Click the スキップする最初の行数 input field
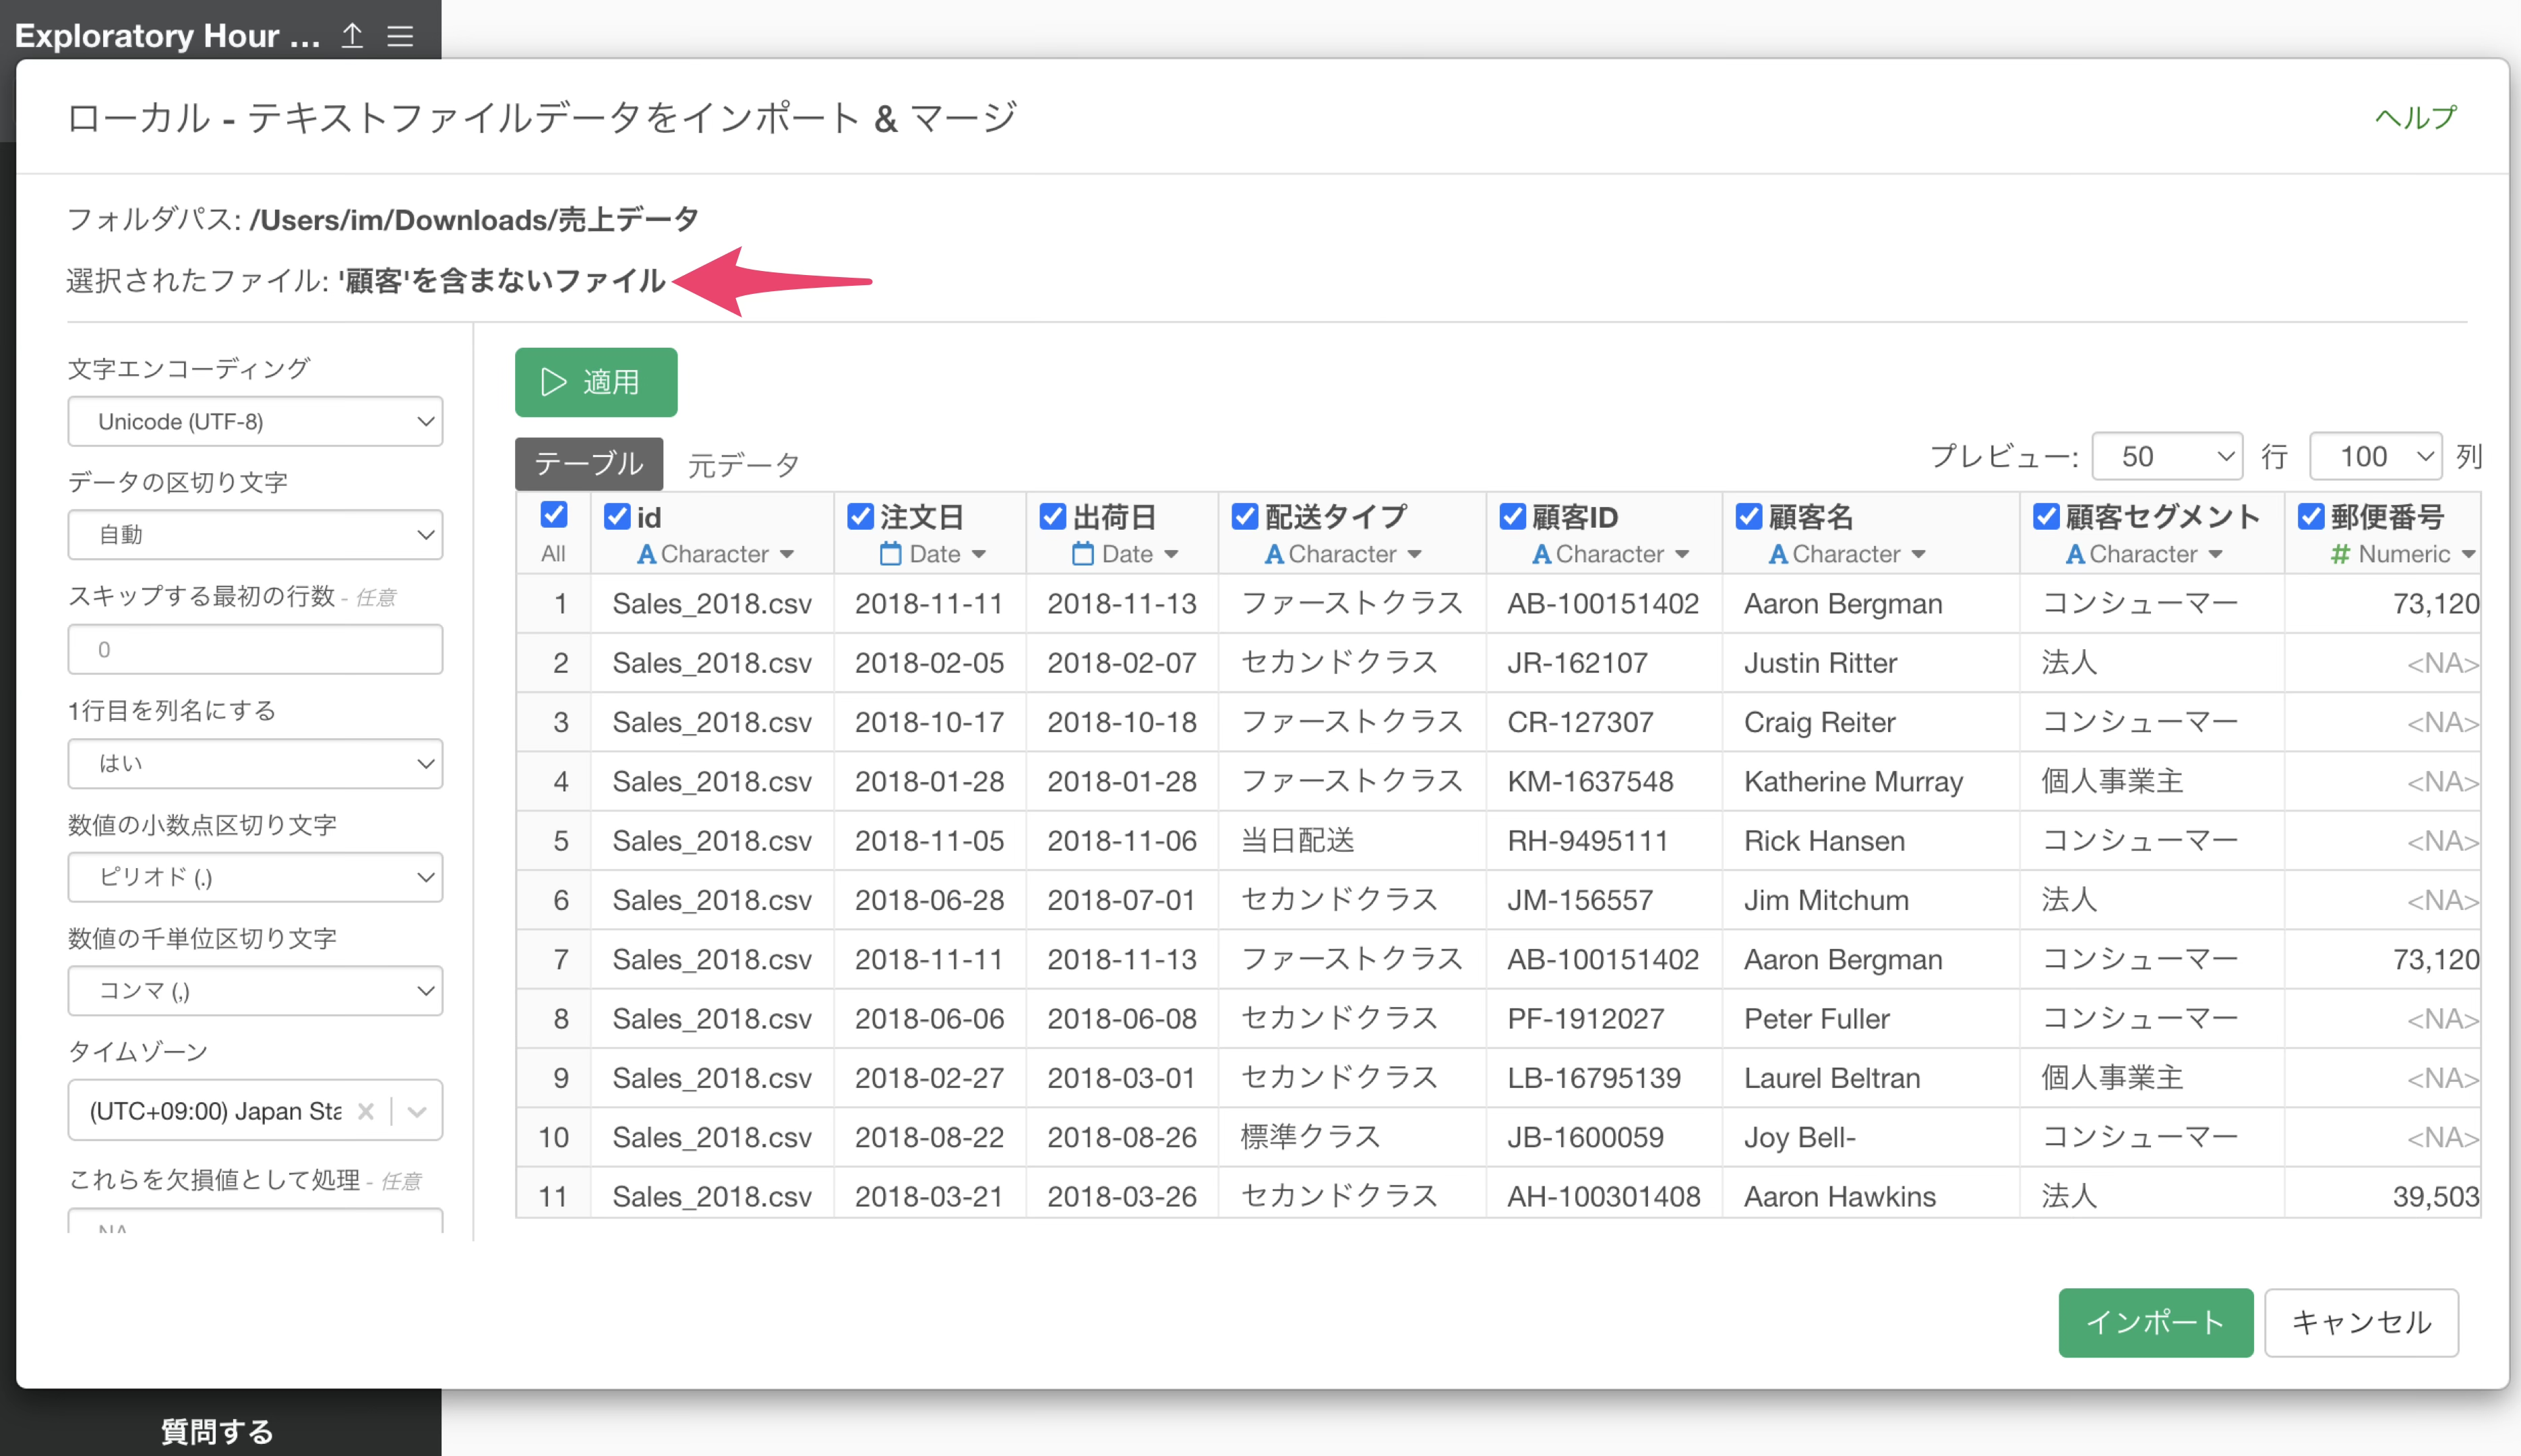The height and width of the screenshot is (1456, 2521). click(x=255, y=649)
